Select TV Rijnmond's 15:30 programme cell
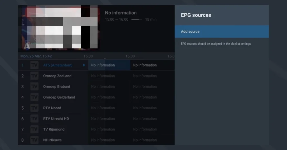Image resolution: width=287 pixels, height=150 pixels. pyautogui.click(x=109, y=129)
